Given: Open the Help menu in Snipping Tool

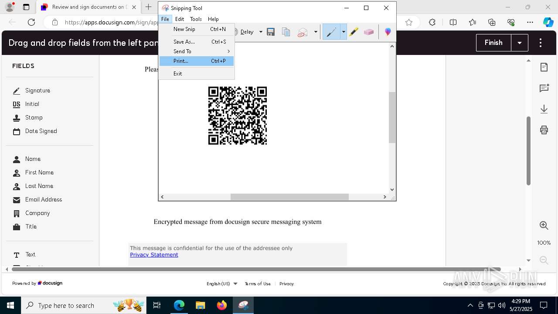Looking at the screenshot, I should 213,19.
